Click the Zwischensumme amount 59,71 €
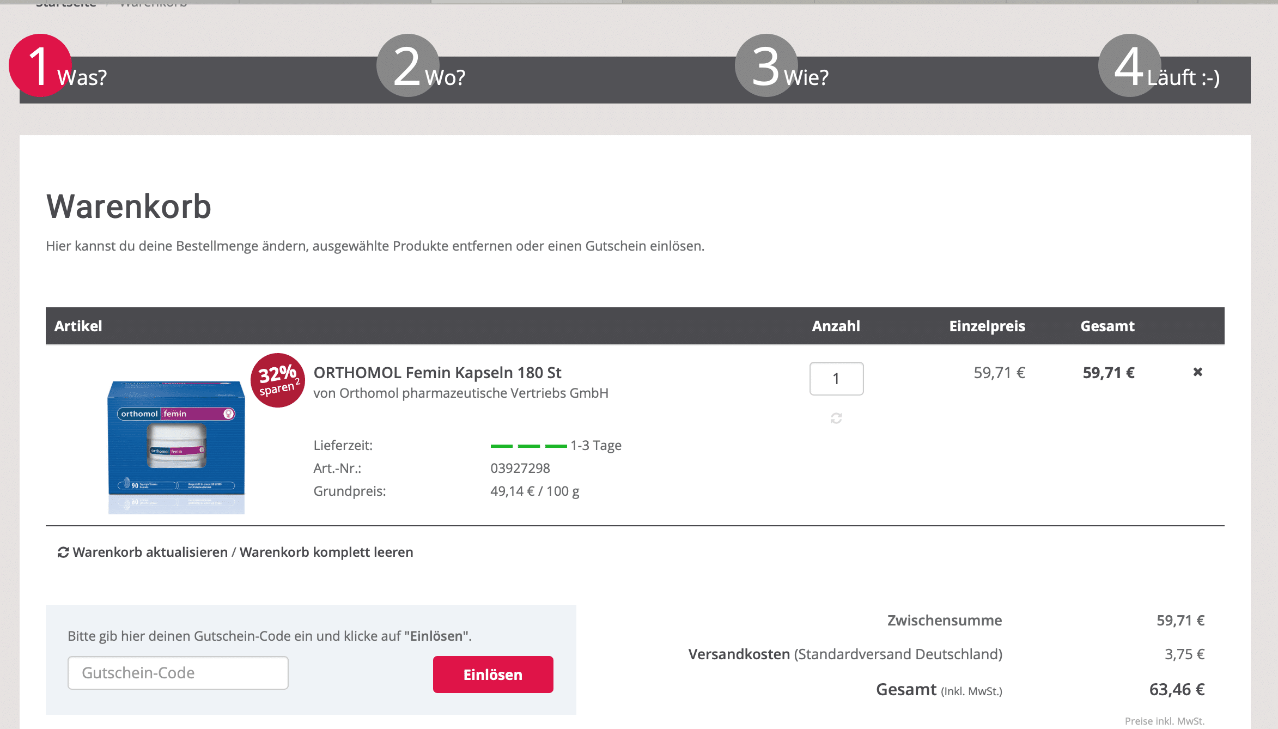Screen dimensions: 1278x729 tap(1180, 621)
